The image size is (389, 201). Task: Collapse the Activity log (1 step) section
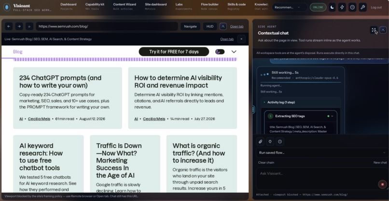tap(301, 102)
